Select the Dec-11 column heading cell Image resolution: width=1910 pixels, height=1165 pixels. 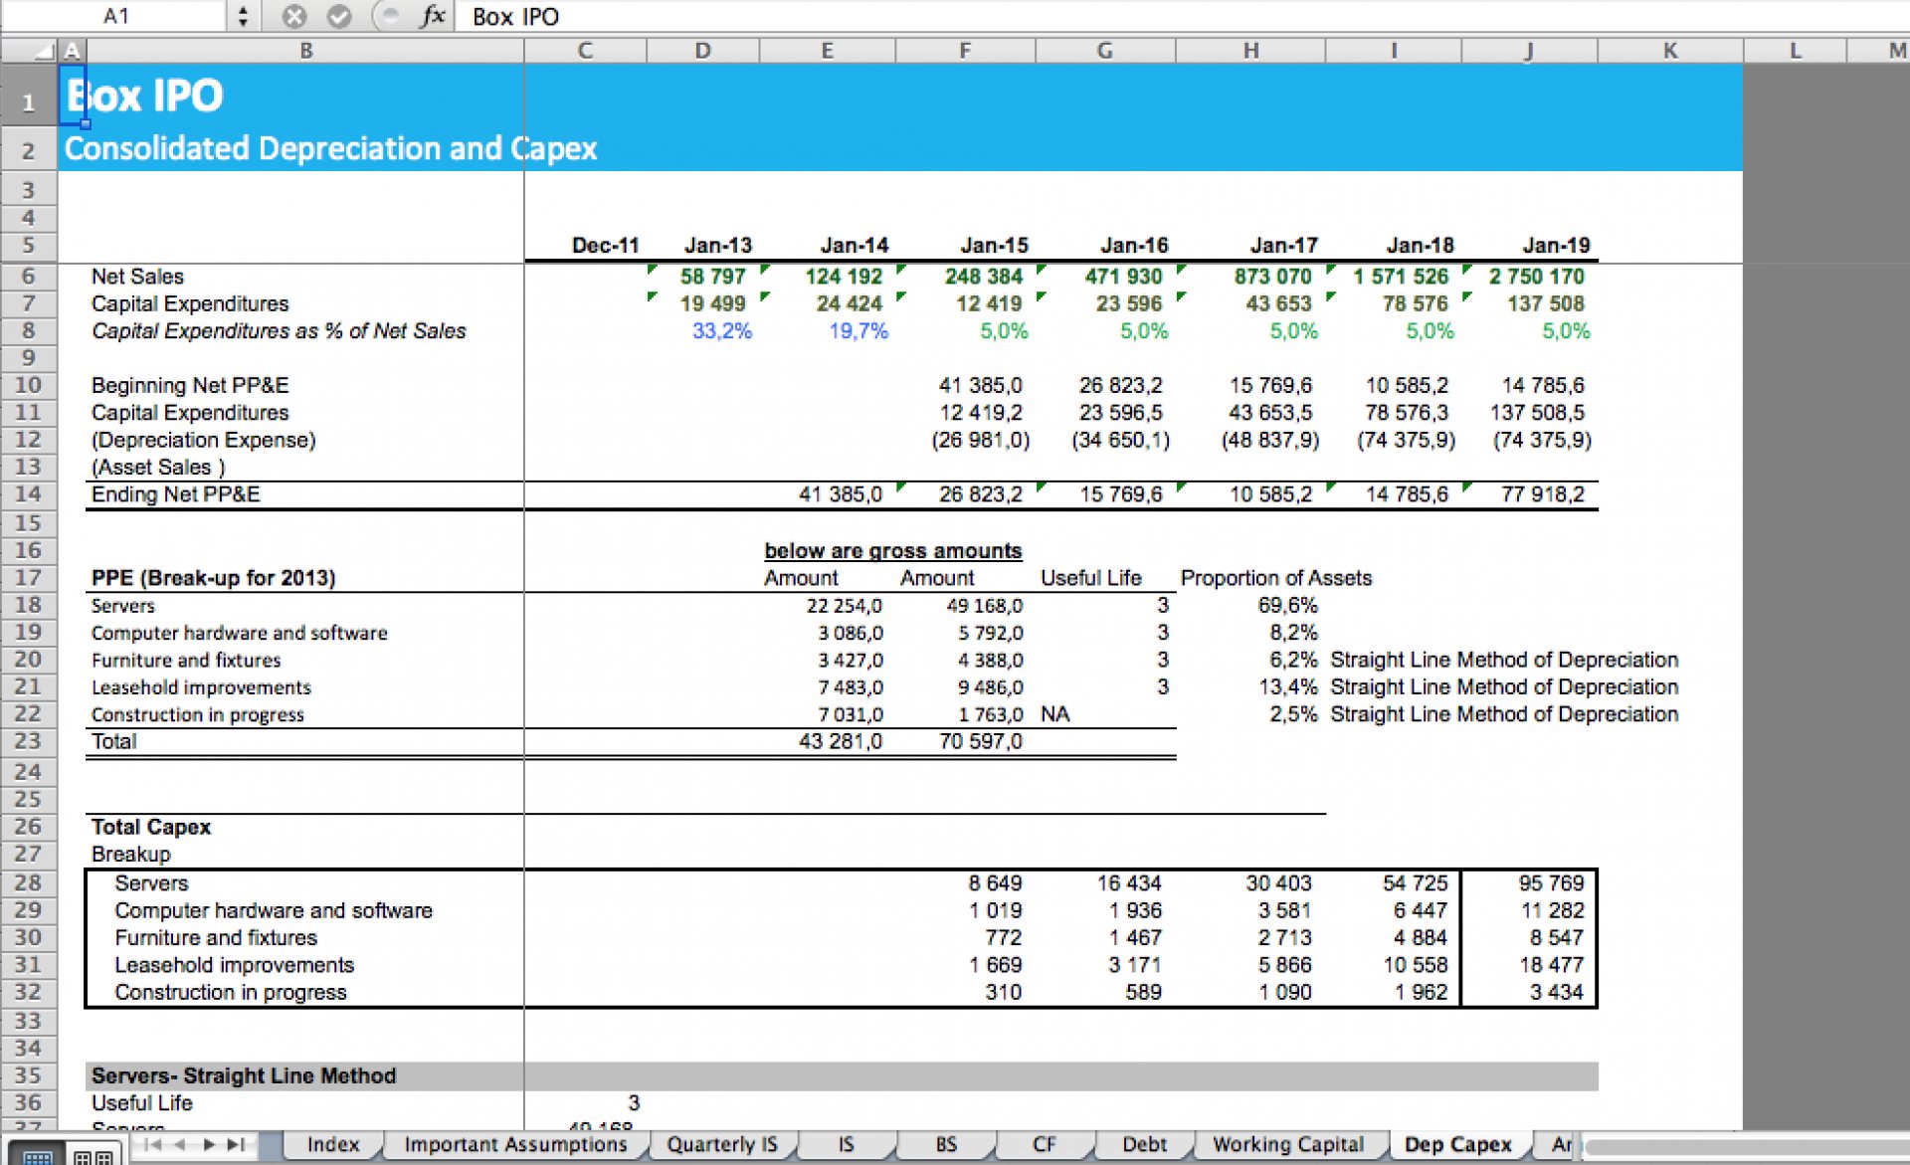click(x=605, y=246)
